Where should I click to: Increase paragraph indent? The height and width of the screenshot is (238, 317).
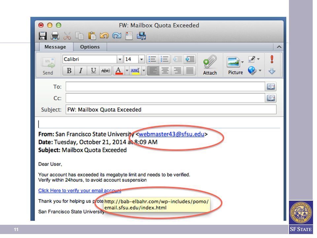coord(190,59)
